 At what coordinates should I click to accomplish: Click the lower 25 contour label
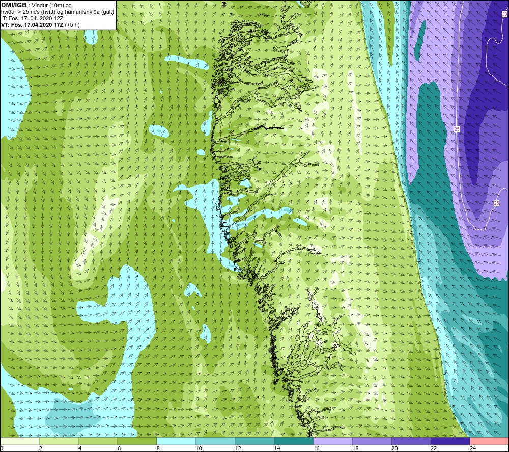click(496, 203)
